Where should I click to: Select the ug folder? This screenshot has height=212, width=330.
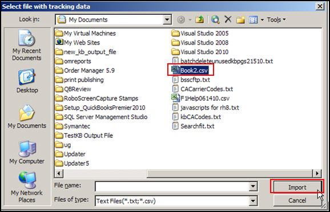63,145
